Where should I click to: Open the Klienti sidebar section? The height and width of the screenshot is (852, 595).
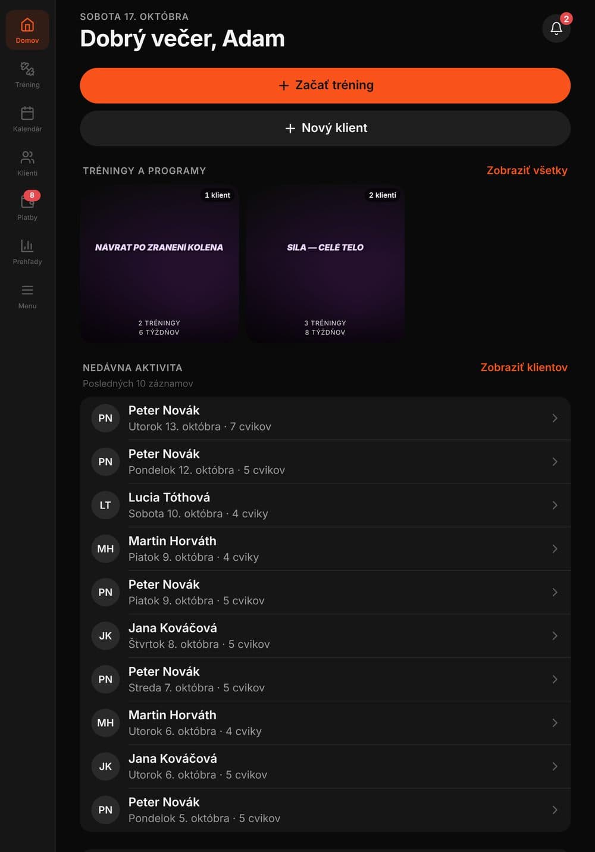[27, 163]
